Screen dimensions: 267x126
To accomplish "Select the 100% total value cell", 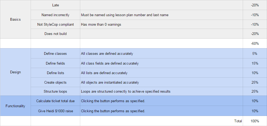I will (x=255, y=121).
